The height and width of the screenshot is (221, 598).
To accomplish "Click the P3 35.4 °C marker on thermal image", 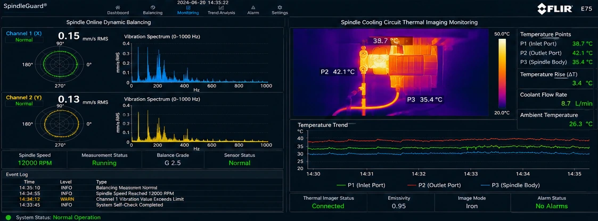I will click(x=424, y=100).
